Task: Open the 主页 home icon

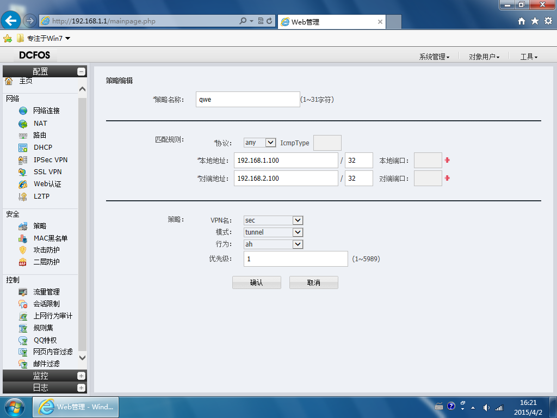Action: [9, 81]
